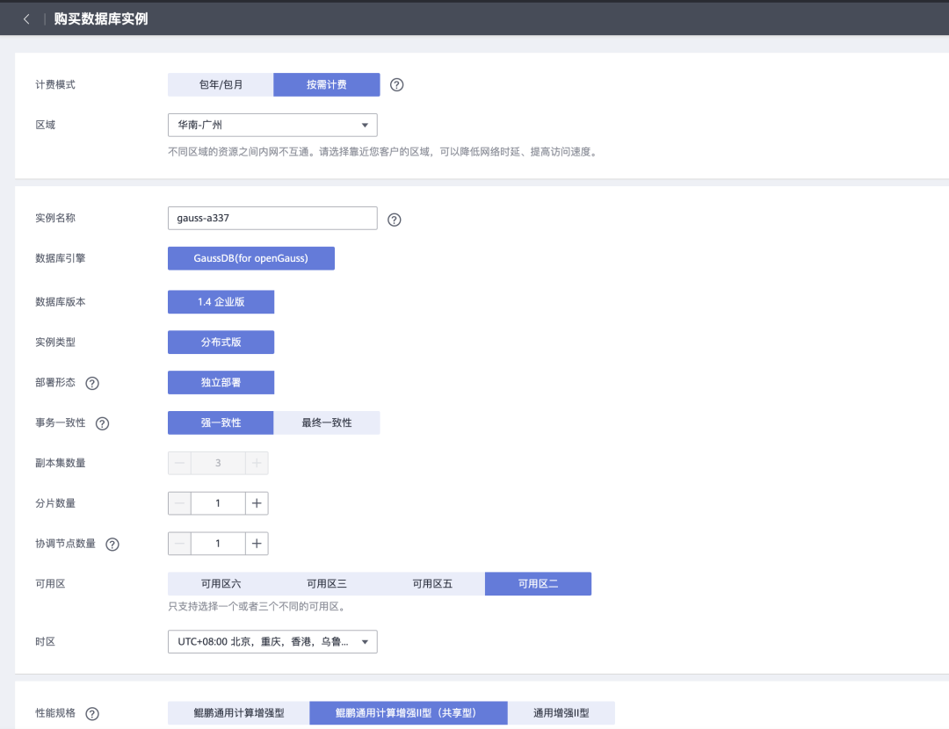949x729 pixels.
Task: Select 1.4 企业版 database version
Action: 221,302
